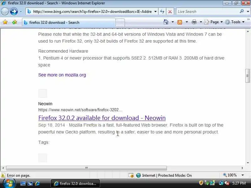Click the status bar privacy report icon
Screen dimensions: 251x188
[131, 175]
